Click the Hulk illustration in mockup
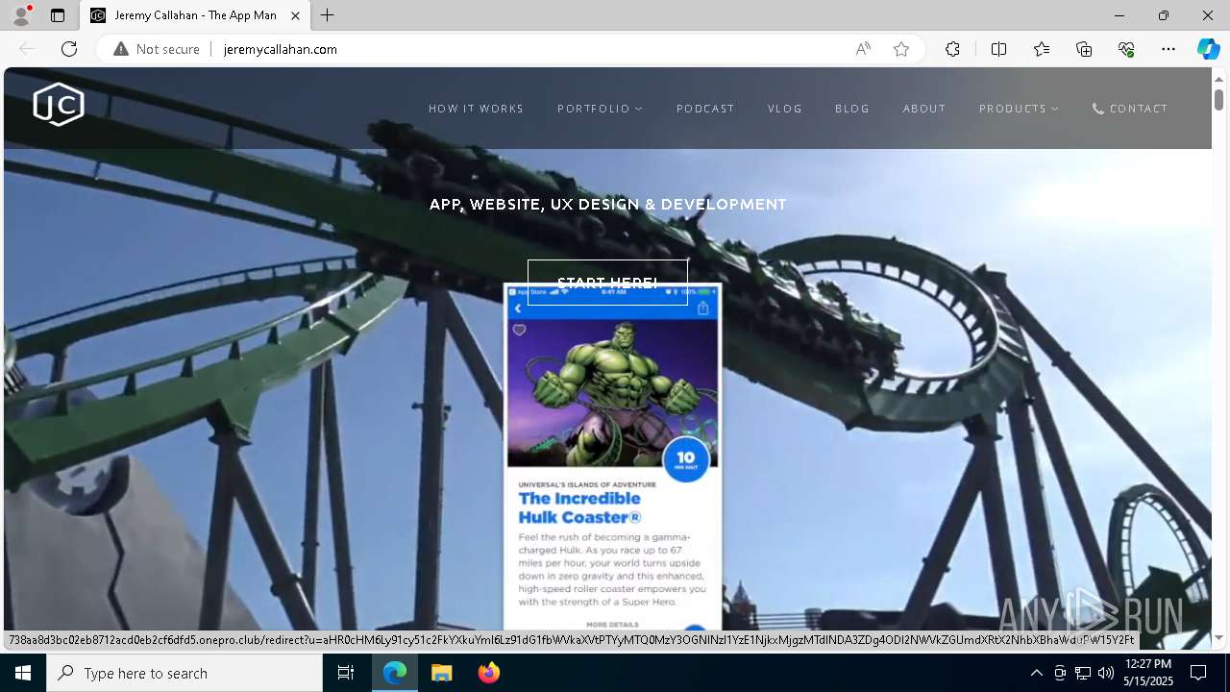 [612, 392]
